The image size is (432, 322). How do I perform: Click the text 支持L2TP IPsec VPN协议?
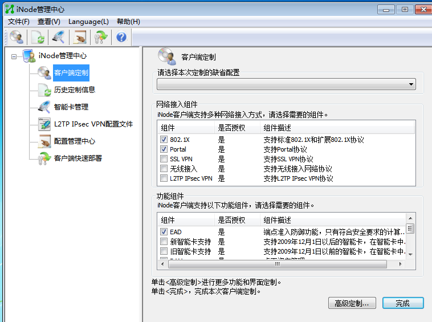coord(299,178)
